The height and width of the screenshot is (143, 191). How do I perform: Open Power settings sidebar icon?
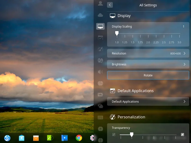tap(100, 95)
